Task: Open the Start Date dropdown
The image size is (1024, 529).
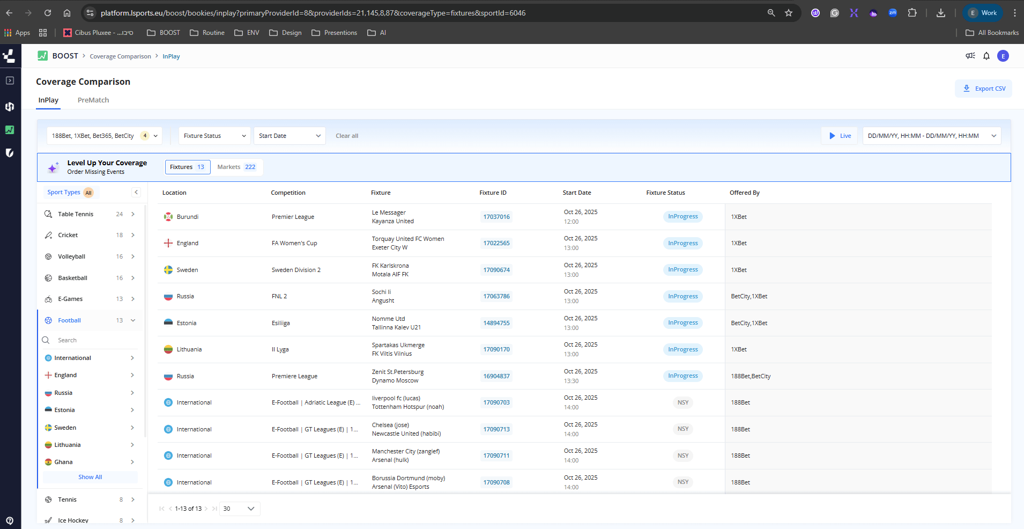Action: coord(290,136)
